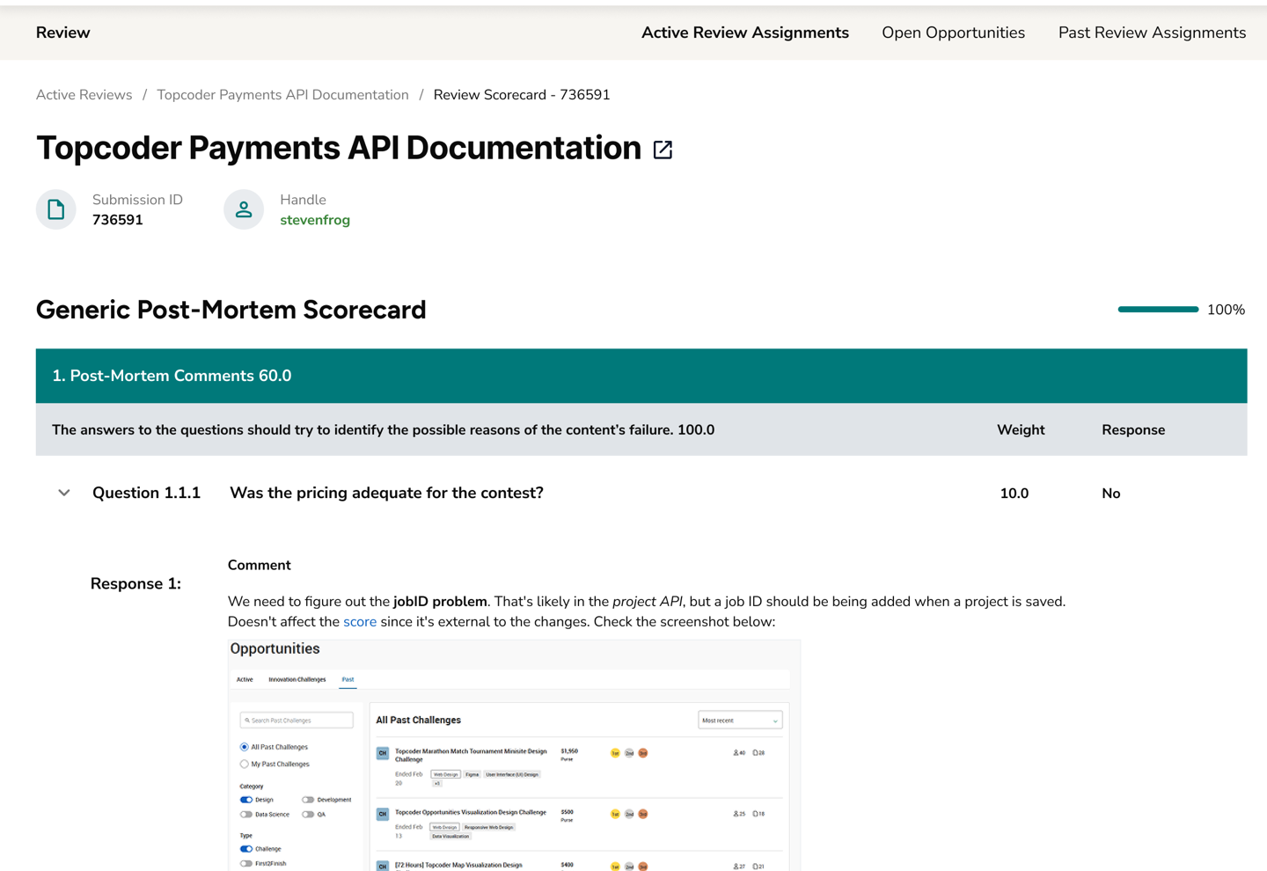Open Active Review Assignments in the top nav
Viewport: 1267px width, 871px height.
745,33
